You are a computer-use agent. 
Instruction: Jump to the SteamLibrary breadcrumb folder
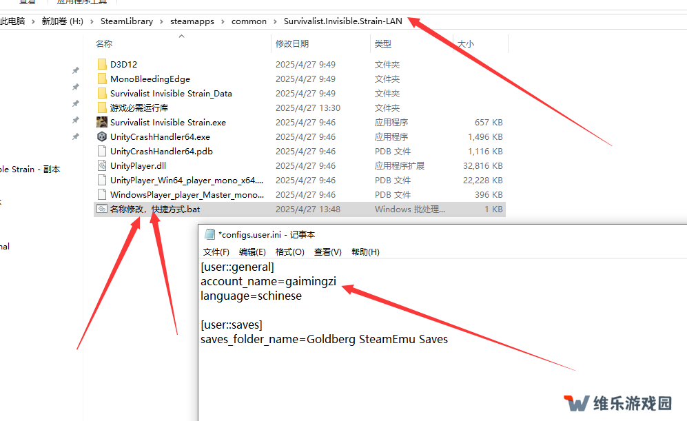(127, 21)
